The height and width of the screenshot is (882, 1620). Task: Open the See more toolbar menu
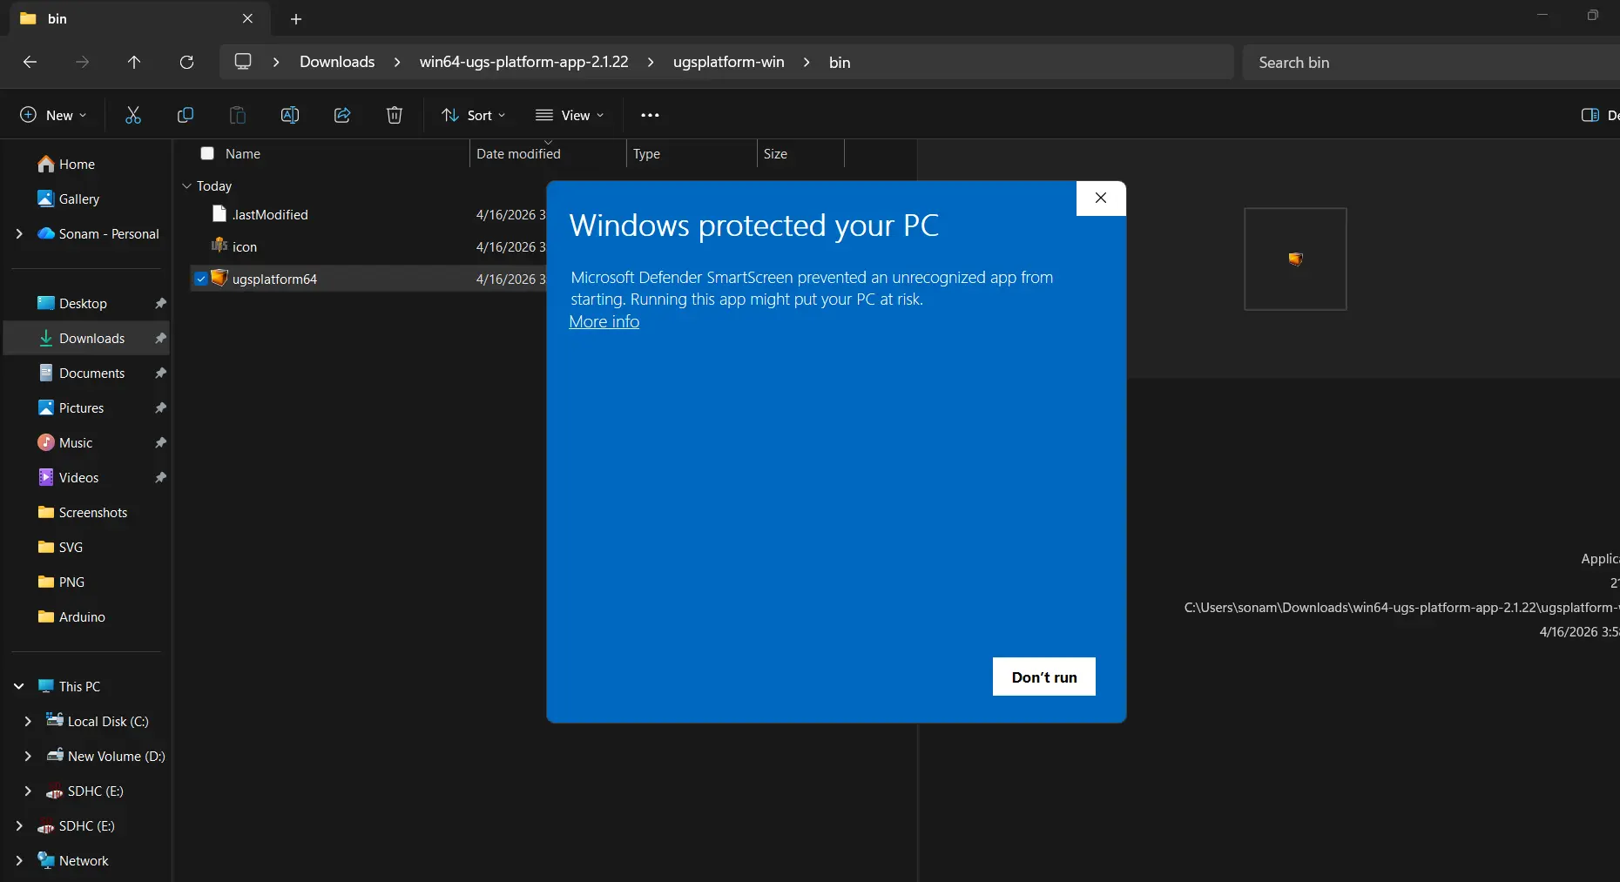(x=650, y=115)
